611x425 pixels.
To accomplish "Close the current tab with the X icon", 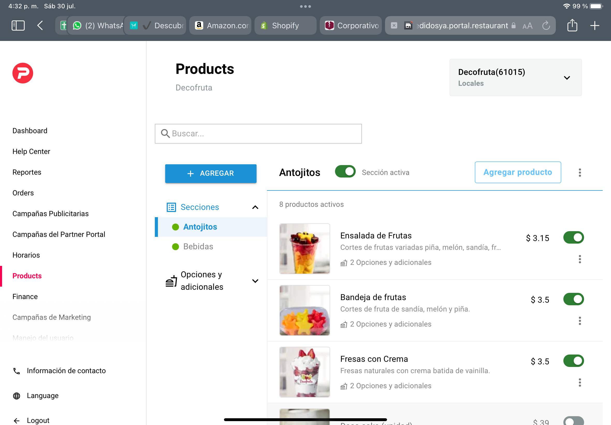I will click(x=394, y=26).
